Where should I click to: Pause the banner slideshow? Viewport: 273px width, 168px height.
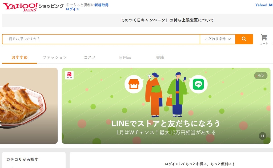coord(262,136)
